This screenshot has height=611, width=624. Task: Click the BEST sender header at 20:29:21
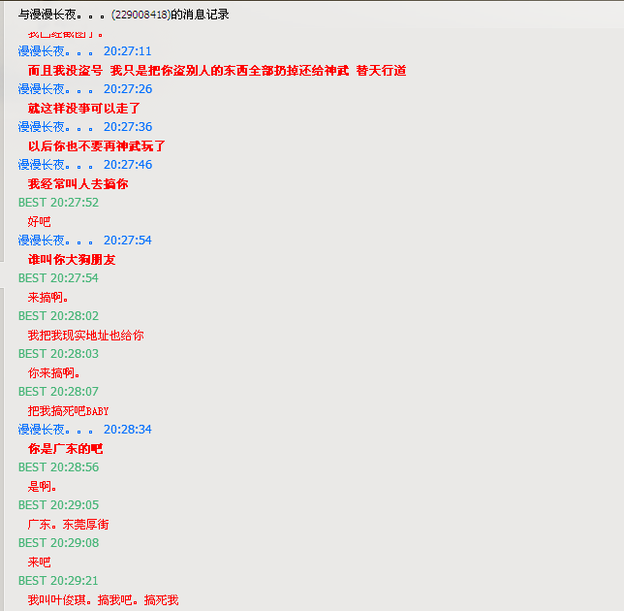click(x=58, y=581)
